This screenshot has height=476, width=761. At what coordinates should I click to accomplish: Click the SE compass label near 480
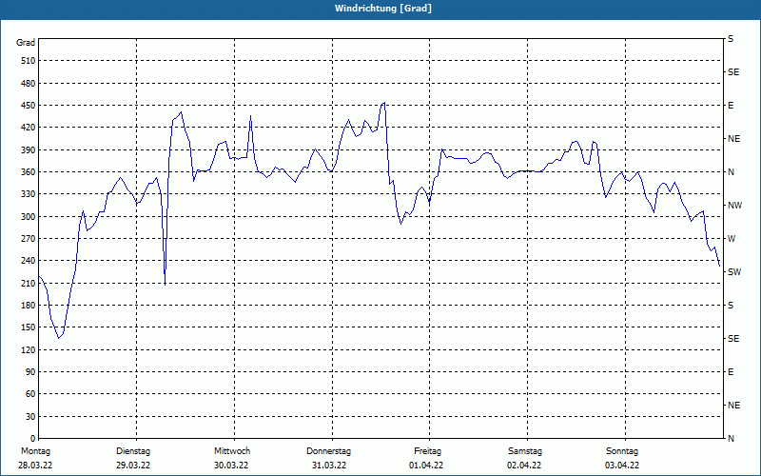pos(733,72)
